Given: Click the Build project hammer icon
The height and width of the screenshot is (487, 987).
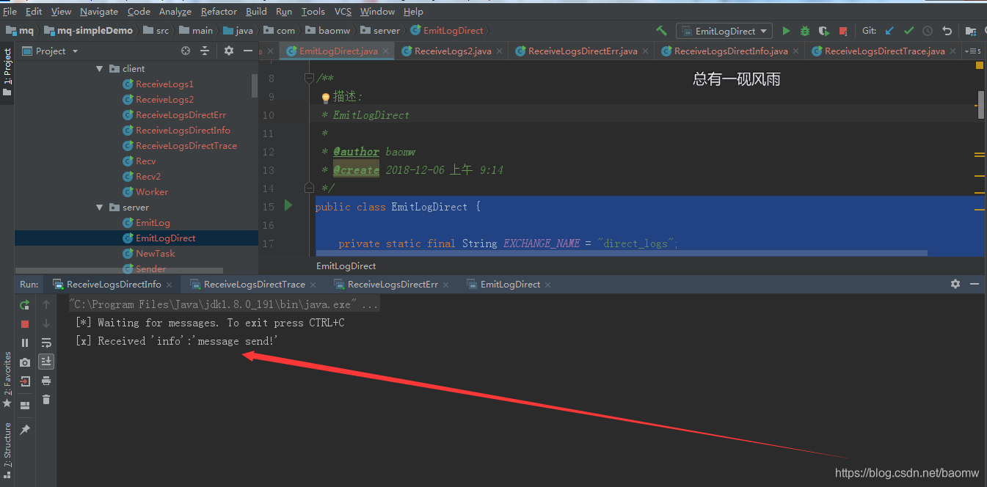Looking at the screenshot, I should point(661,31).
